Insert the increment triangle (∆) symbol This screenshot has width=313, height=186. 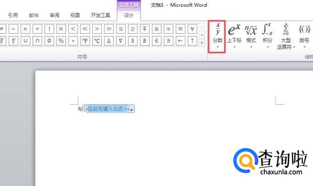pos(109,41)
